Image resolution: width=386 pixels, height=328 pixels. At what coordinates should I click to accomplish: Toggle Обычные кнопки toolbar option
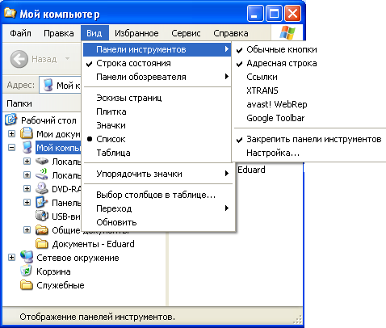click(308, 49)
